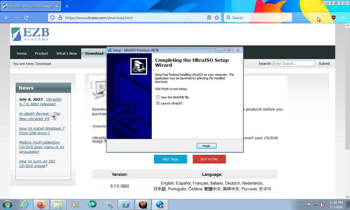Open the Action Center flag icon

coord(309,205)
